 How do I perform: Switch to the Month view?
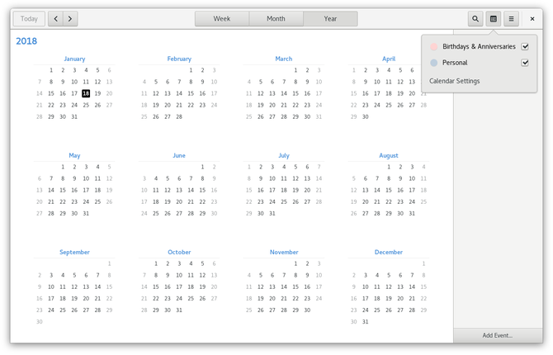276,19
